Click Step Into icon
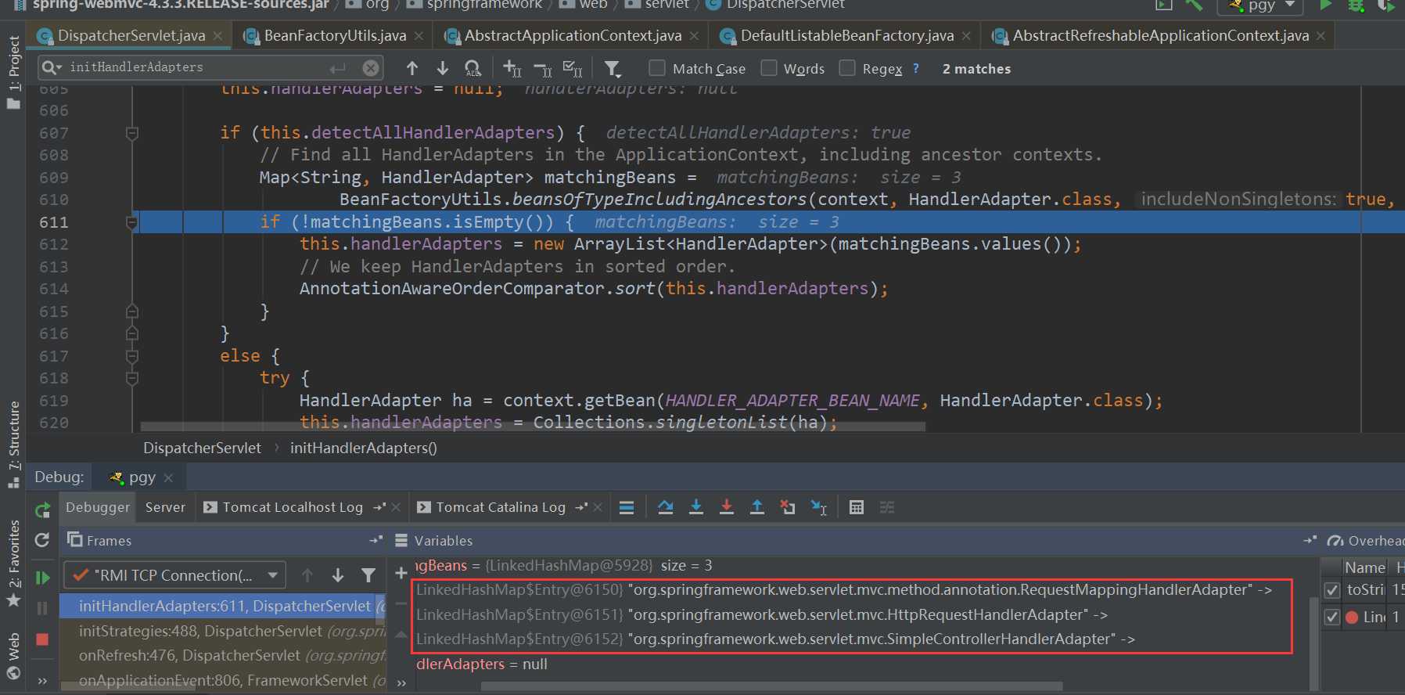Screen dimensions: 1405x695 (696, 507)
